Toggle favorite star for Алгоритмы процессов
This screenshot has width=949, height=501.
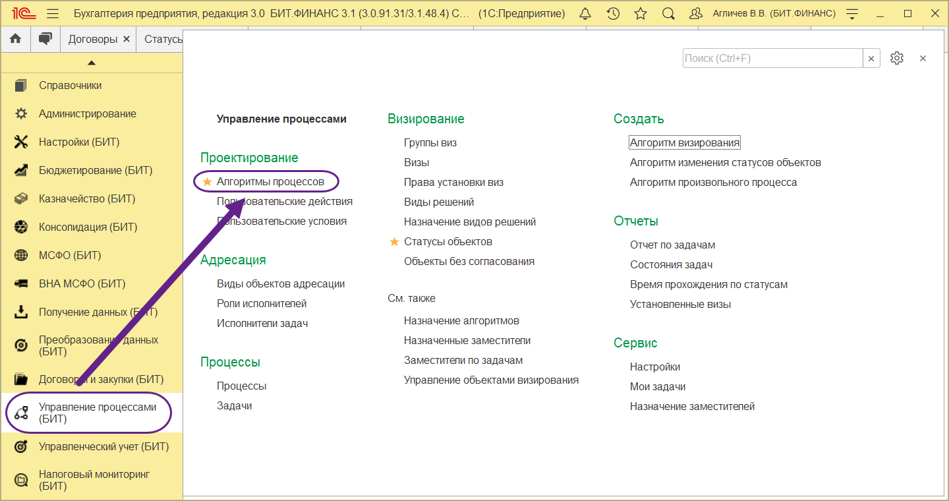click(208, 181)
